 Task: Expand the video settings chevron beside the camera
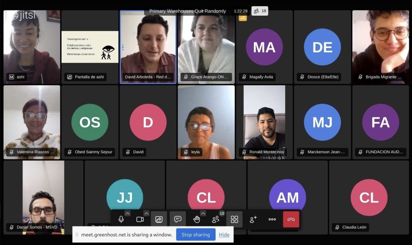tap(146, 213)
